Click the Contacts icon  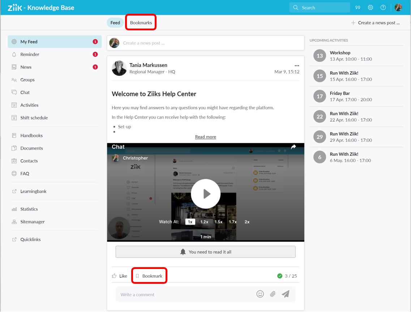click(14, 161)
